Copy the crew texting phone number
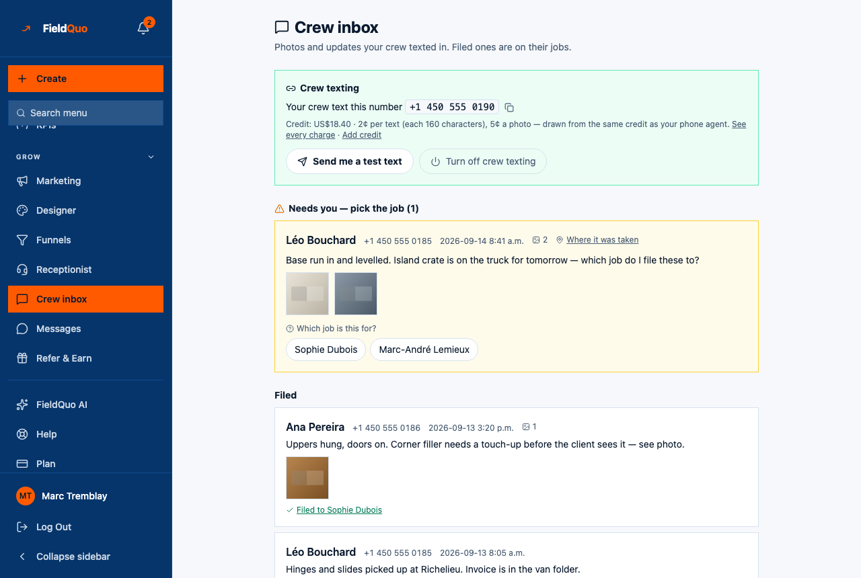The width and height of the screenshot is (861, 578). 509,108
